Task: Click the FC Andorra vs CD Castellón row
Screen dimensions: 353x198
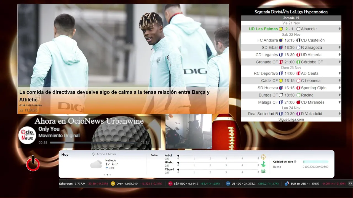Action: click(291, 40)
